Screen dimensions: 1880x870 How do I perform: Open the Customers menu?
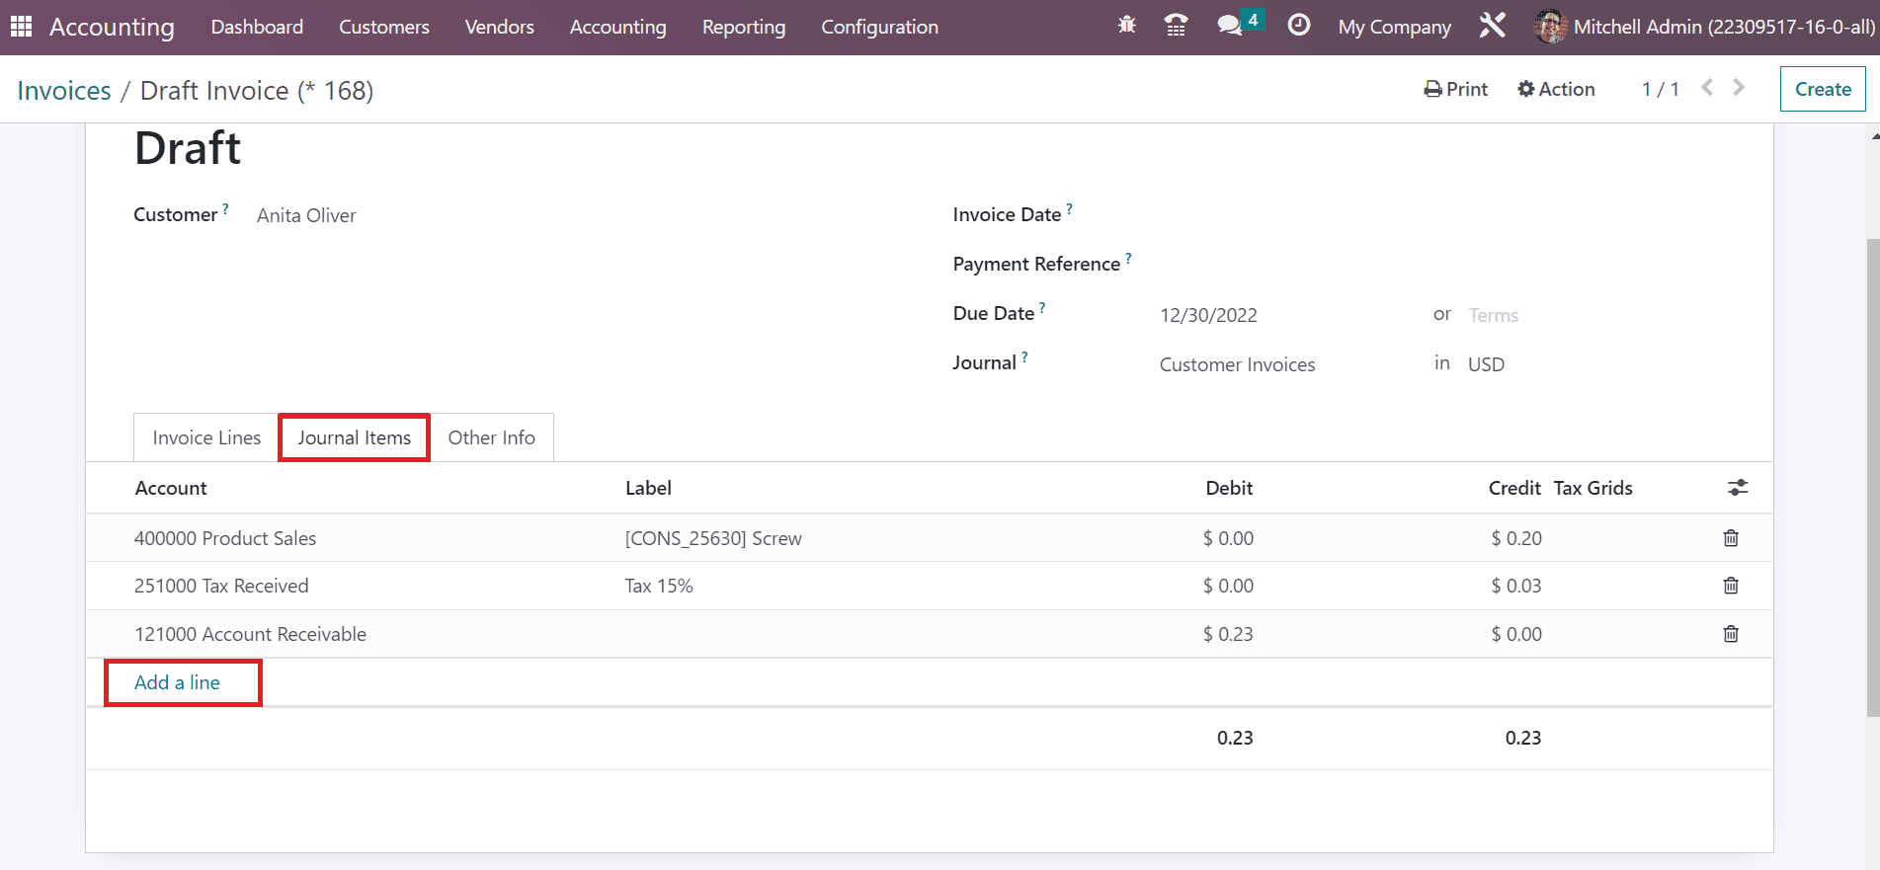pos(384,27)
